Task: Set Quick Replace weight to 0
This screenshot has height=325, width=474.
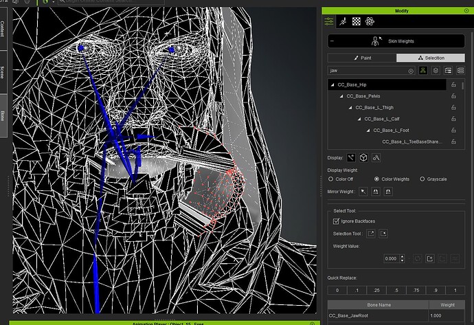Action: click(x=337, y=291)
